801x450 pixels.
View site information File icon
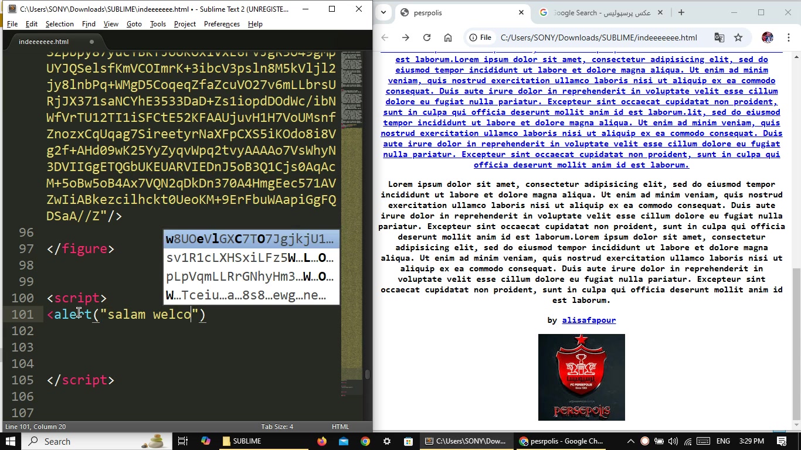click(x=480, y=37)
